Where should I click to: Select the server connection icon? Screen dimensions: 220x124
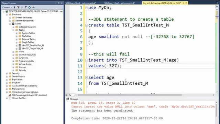coord(7,11)
